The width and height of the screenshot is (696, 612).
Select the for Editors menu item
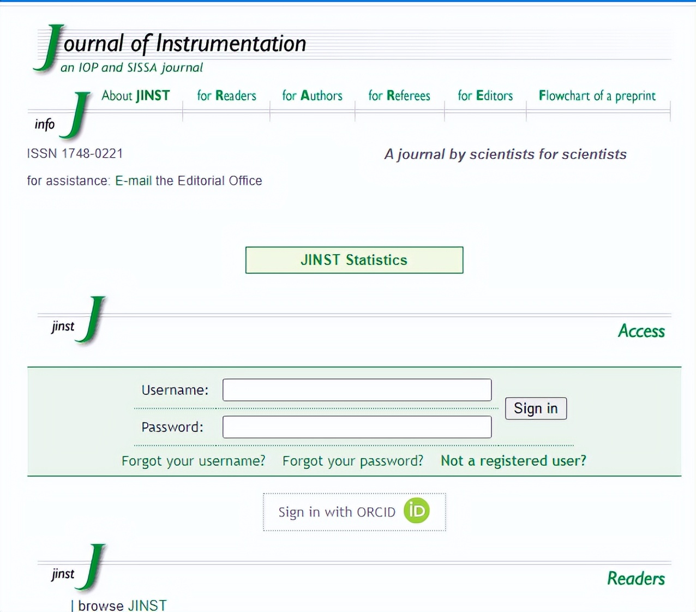pyautogui.click(x=485, y=96)
